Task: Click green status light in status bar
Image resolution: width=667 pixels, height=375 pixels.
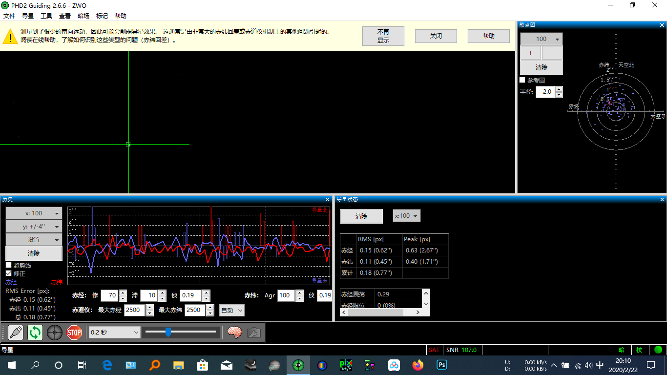Action: pyautogui.click(x=658, y=350)
